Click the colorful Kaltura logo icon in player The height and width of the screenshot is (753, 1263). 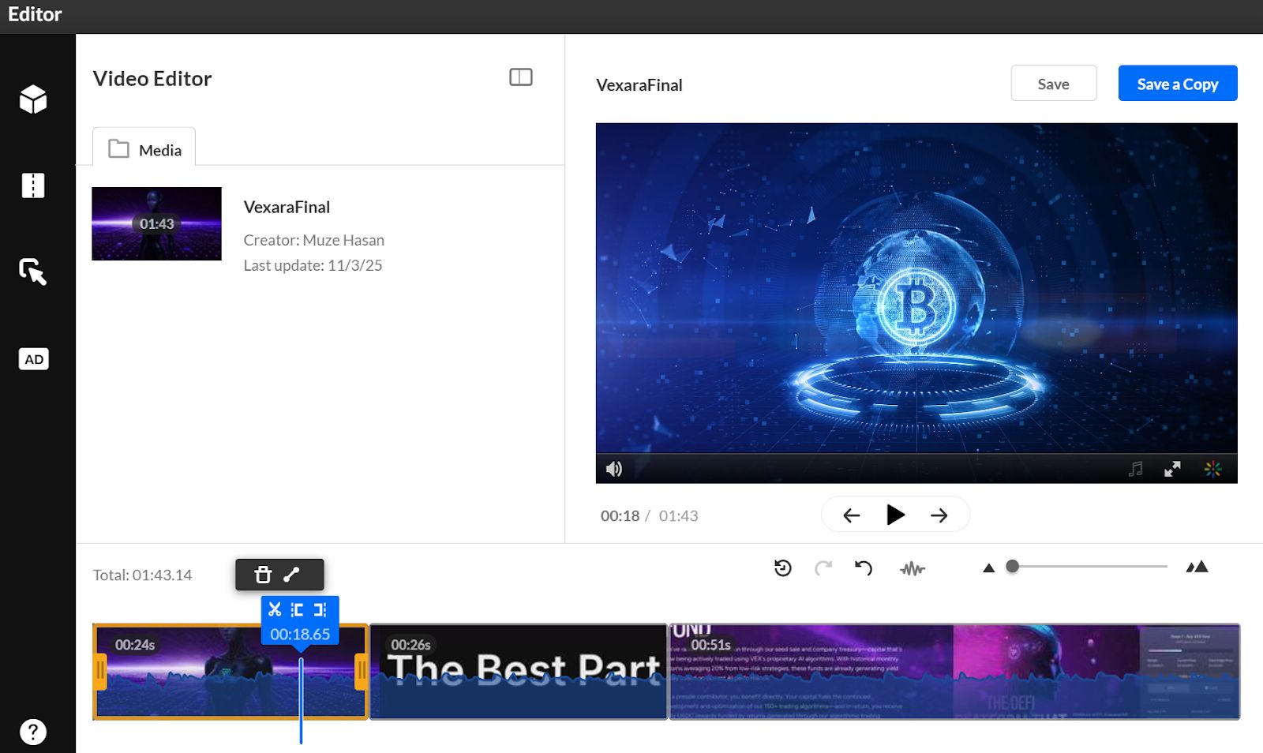pyautogui.click(x=1212, y=469)
